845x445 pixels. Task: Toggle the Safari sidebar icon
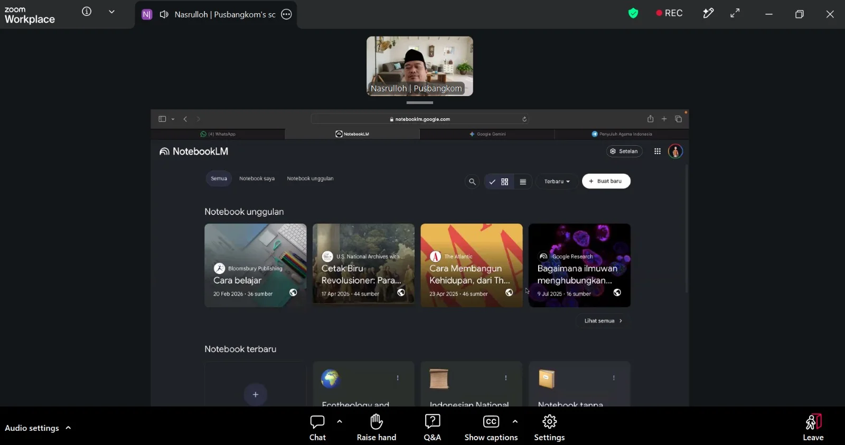click(x=162, y=119)
